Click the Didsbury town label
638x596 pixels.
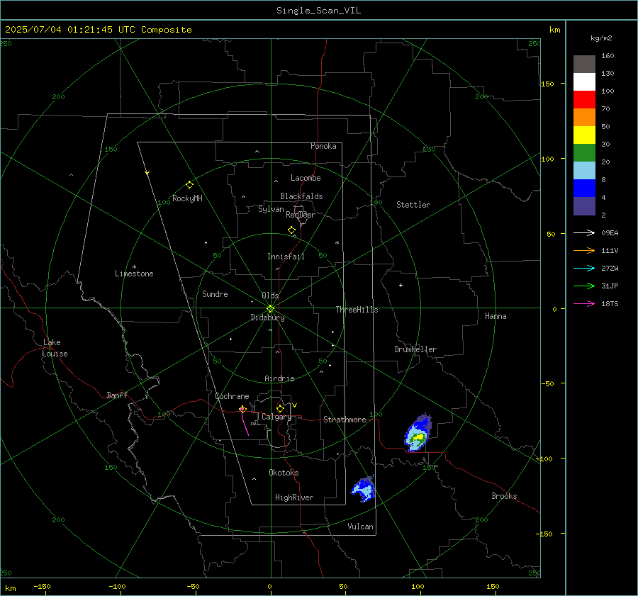click(x=267, y=317)
